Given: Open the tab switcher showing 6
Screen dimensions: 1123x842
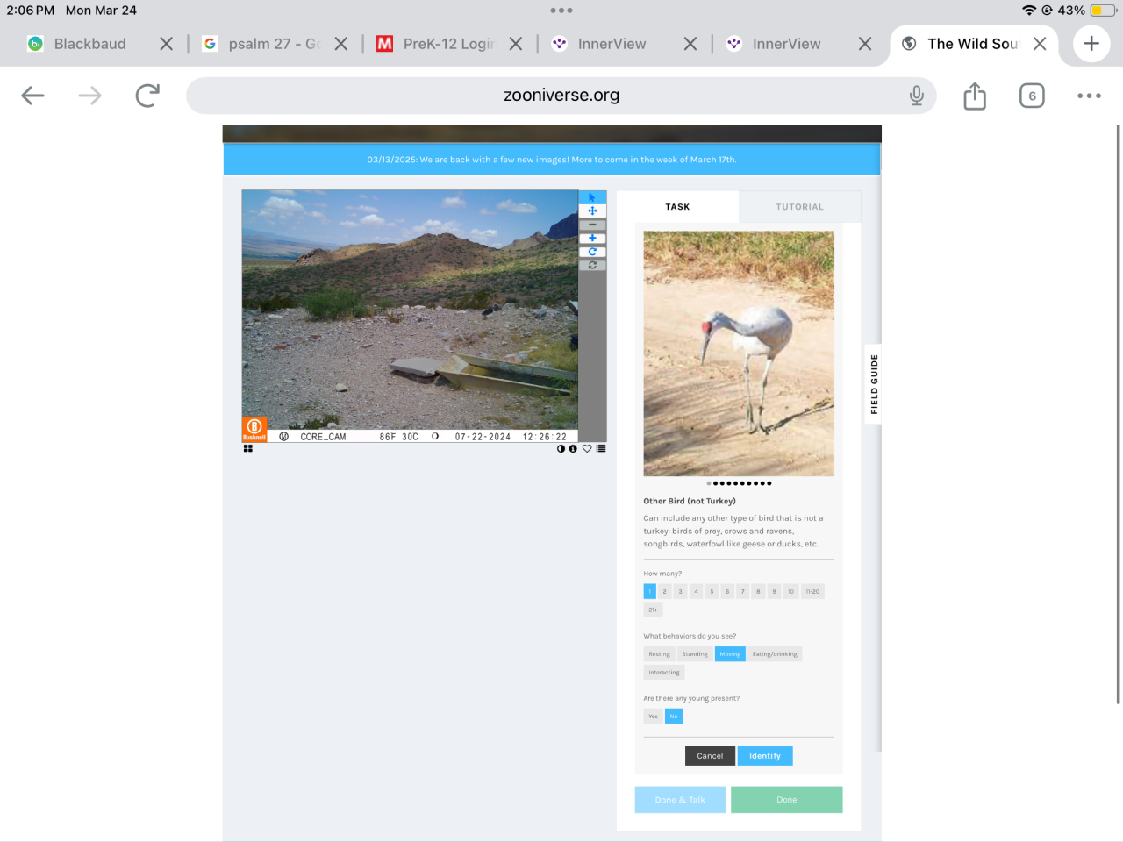Looking at the screenshot, I should (x=1032, y=96).
